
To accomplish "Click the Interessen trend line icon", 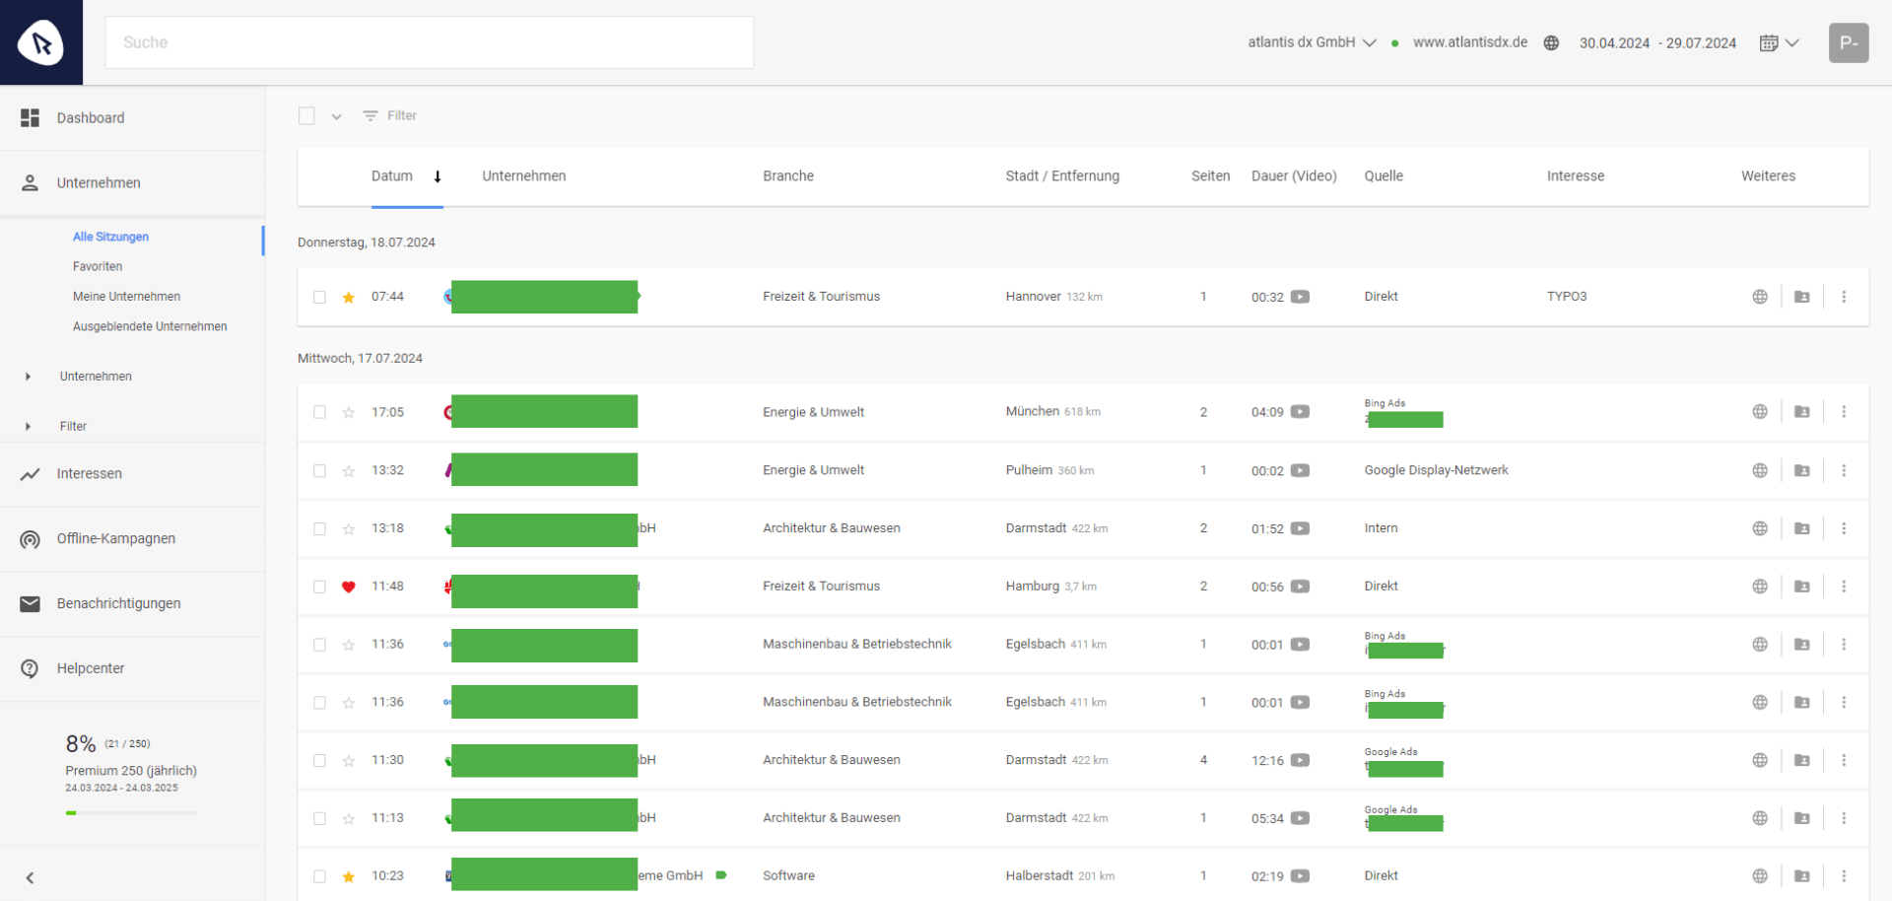I will (30, 474).
